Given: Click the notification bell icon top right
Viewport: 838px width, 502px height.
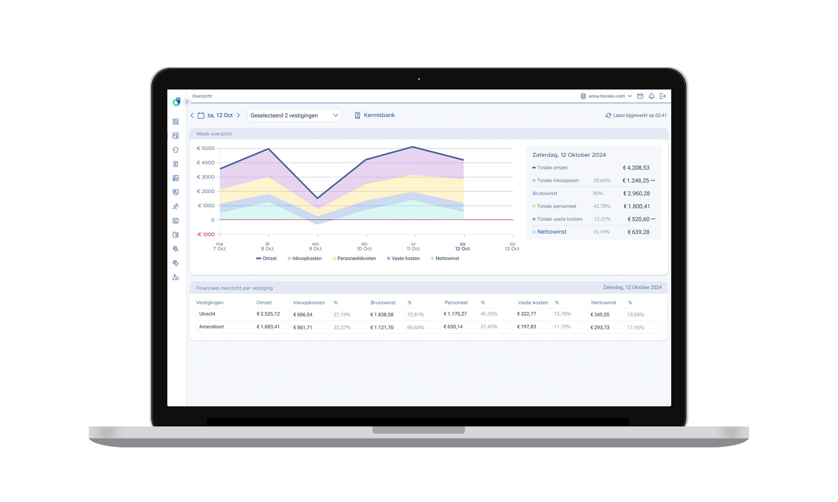Looking at the screenshot, I should pos(652,96).
